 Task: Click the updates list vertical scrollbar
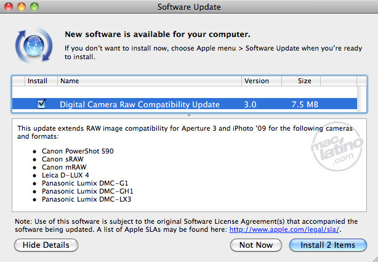(361, 99)
